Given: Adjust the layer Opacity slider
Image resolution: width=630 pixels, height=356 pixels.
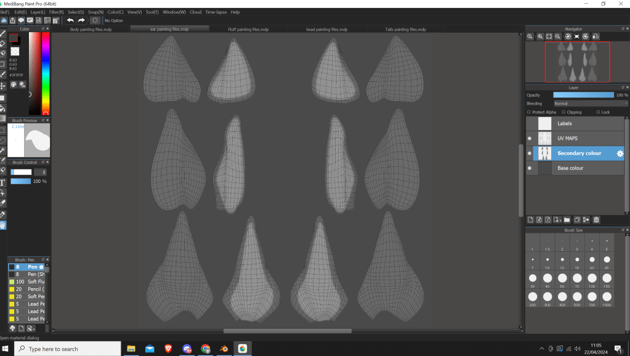Looking at the screenshot, I should pos(583,95).
